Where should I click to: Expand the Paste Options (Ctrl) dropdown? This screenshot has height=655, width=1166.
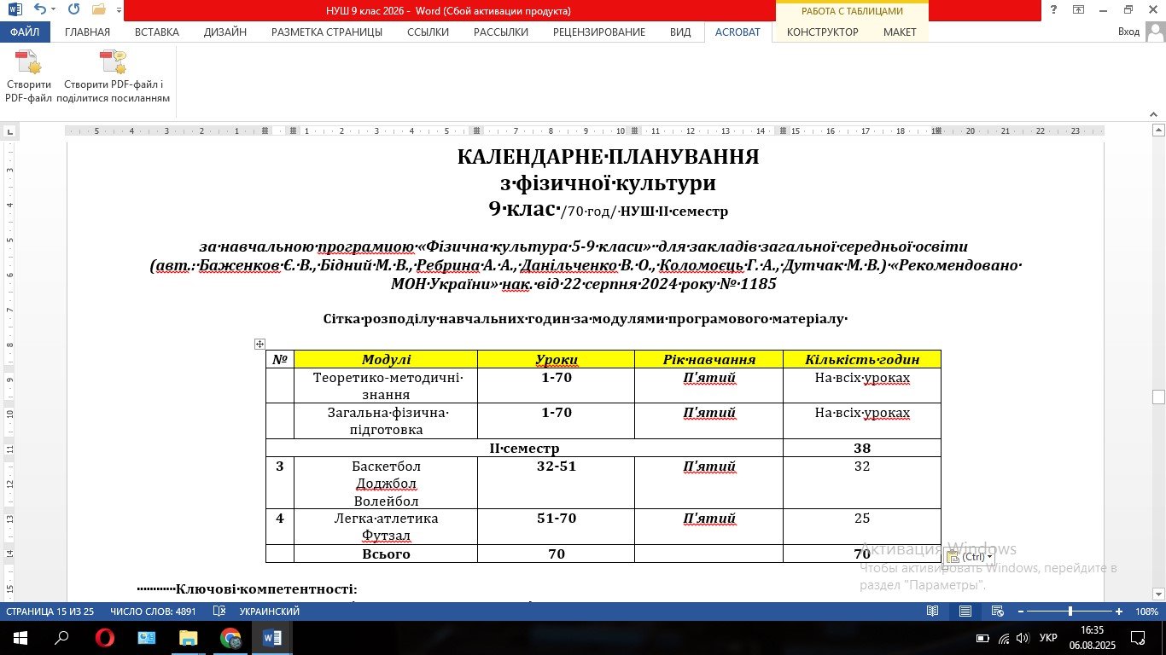point(970,557)
